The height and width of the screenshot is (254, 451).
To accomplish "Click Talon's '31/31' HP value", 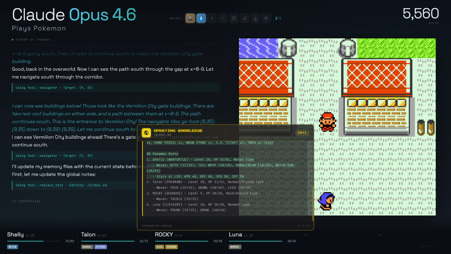I will [x=144, y=241].
